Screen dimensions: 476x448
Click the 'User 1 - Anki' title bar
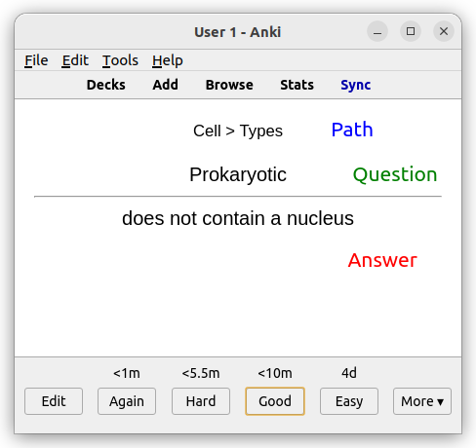pos(238,32)
